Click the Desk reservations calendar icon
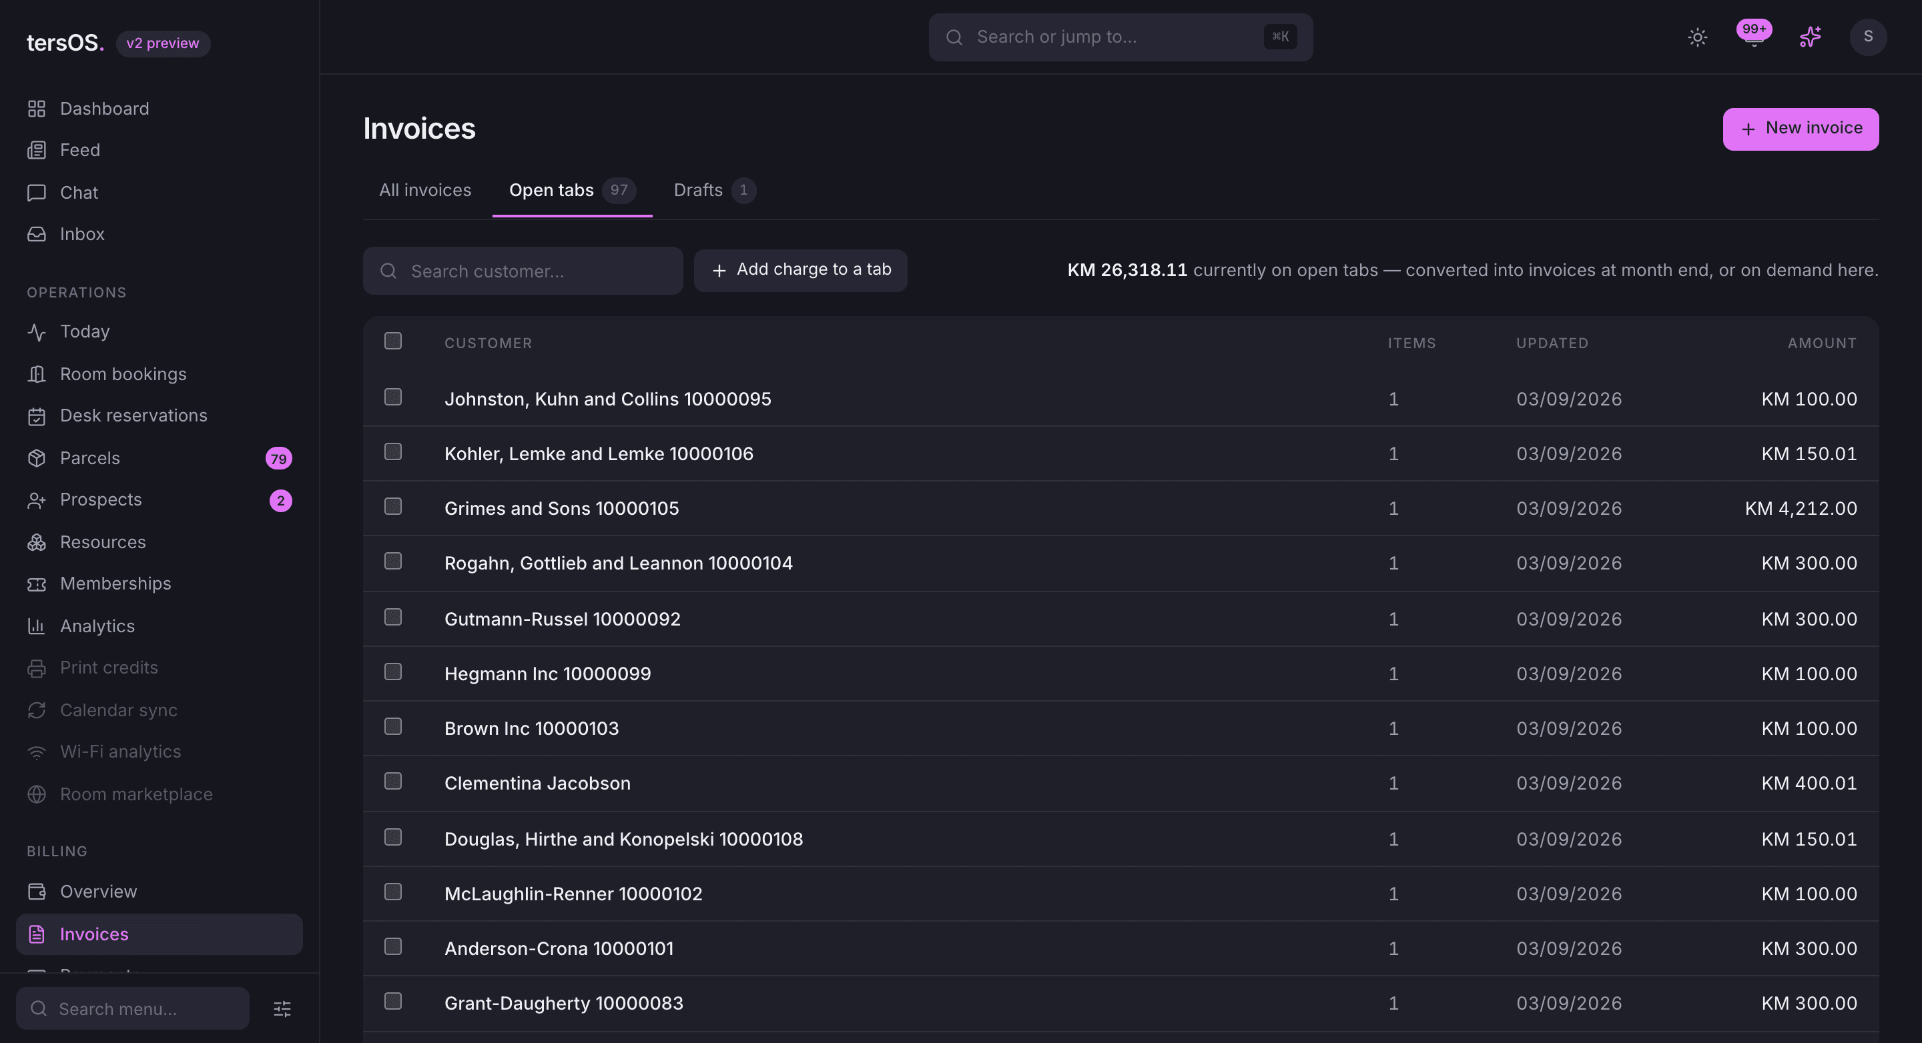This screenshot has height=1043, width=1922. tap(37, 416)
